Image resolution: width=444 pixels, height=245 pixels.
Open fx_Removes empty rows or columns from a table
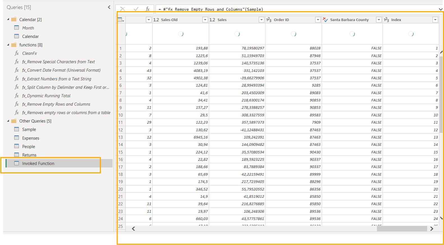[x=66, y=113]
